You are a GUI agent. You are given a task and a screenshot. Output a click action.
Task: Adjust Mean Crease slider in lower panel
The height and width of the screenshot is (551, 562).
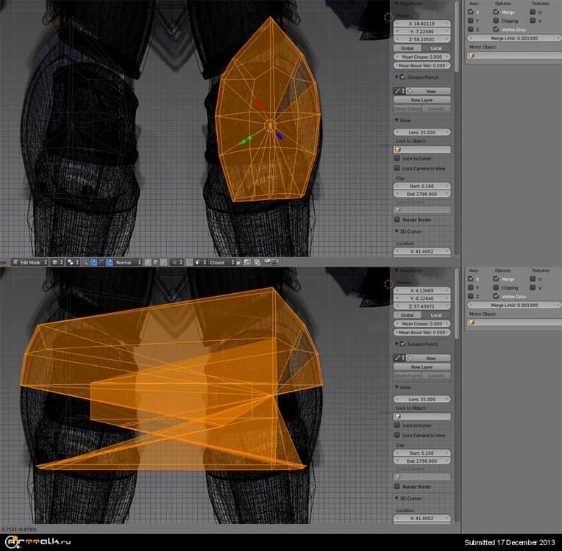click(x=421, y=324)
